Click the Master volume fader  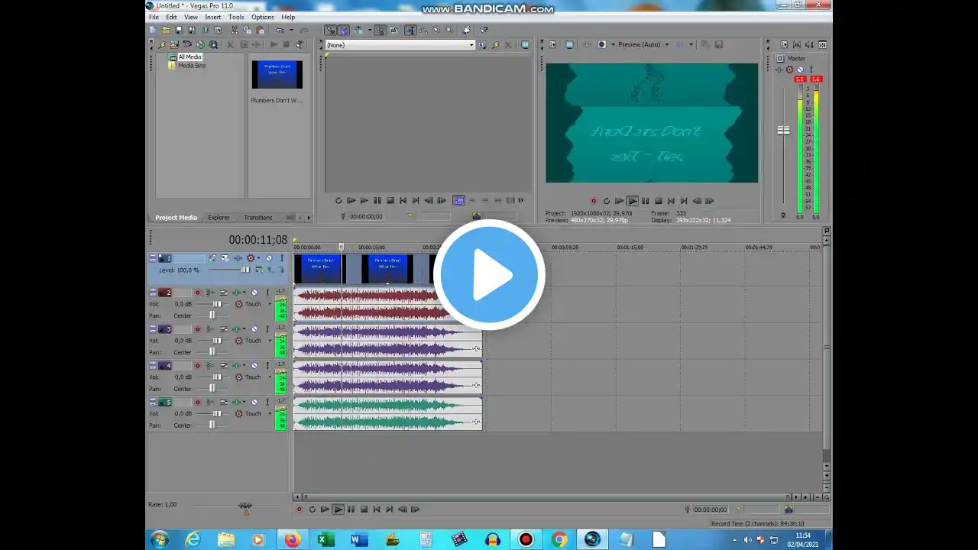(783, 131)
